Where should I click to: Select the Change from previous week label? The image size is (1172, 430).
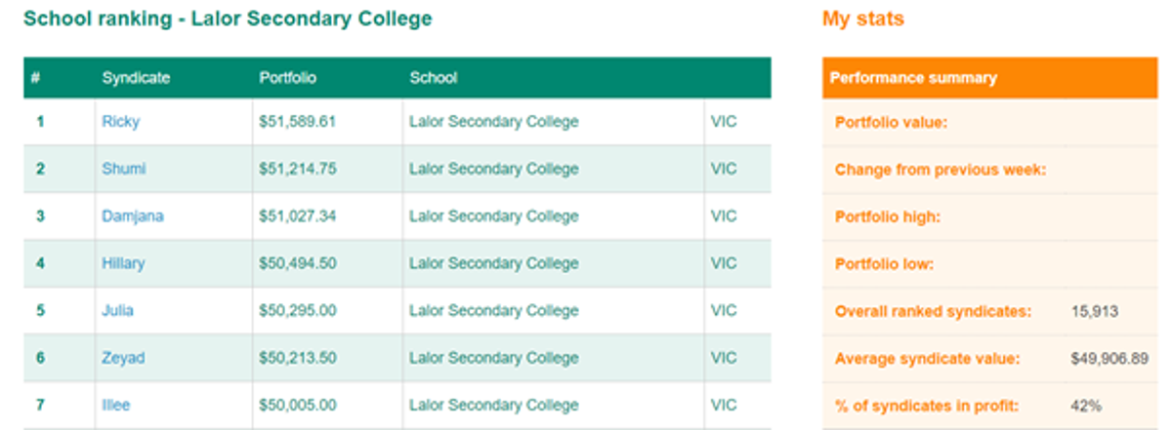[x=941, y=170]
